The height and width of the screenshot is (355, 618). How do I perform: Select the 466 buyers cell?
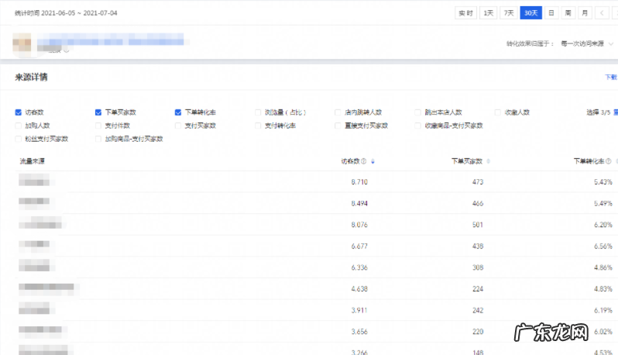[478, 204]
